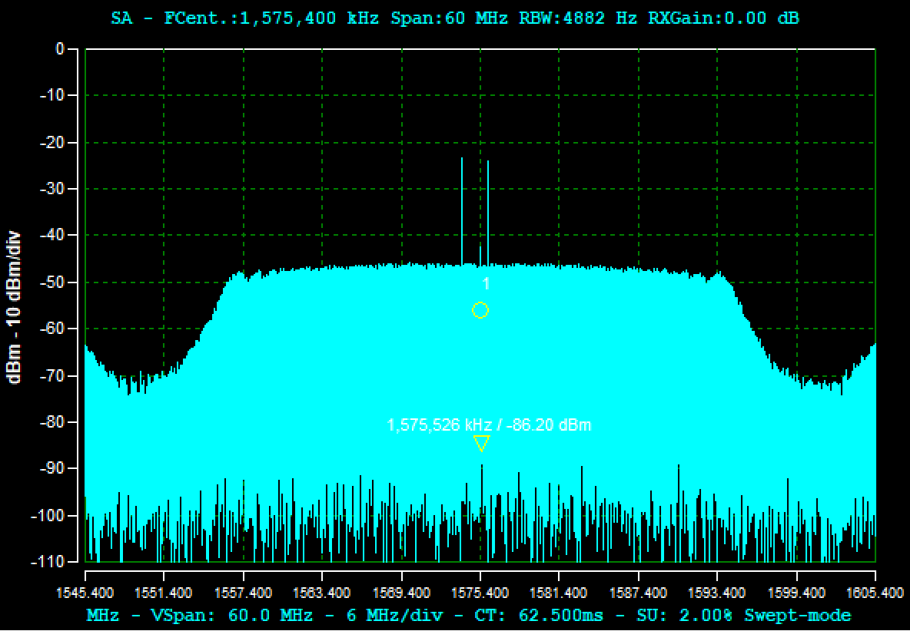The width and height of the screenshot is (910, 631).
Task: Click the yellow triangle marker near -86.20 dBm
Action: [x=482, y=443]
